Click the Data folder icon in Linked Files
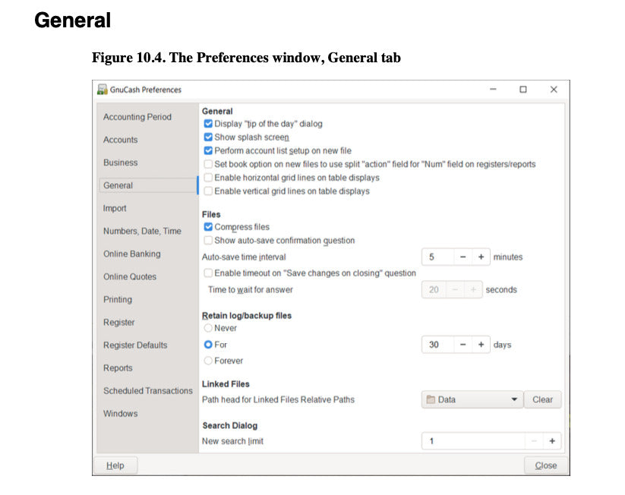 (431, 399)
